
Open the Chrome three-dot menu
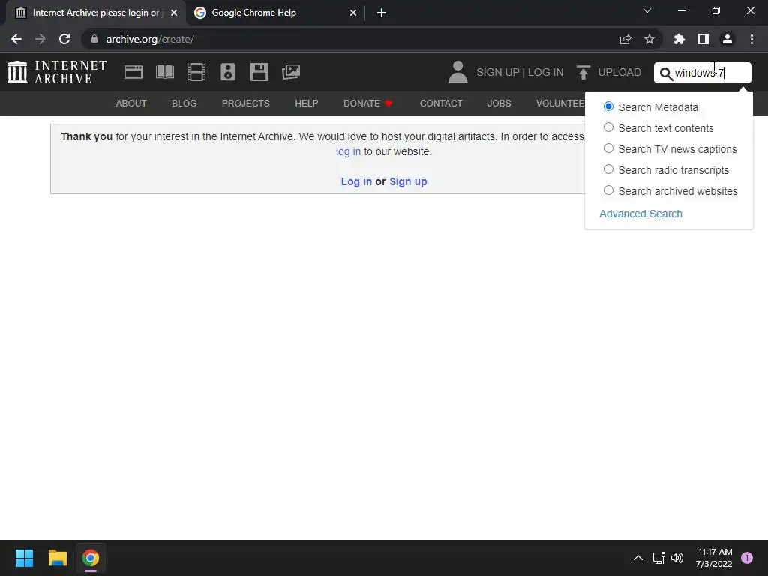(751, 39)
